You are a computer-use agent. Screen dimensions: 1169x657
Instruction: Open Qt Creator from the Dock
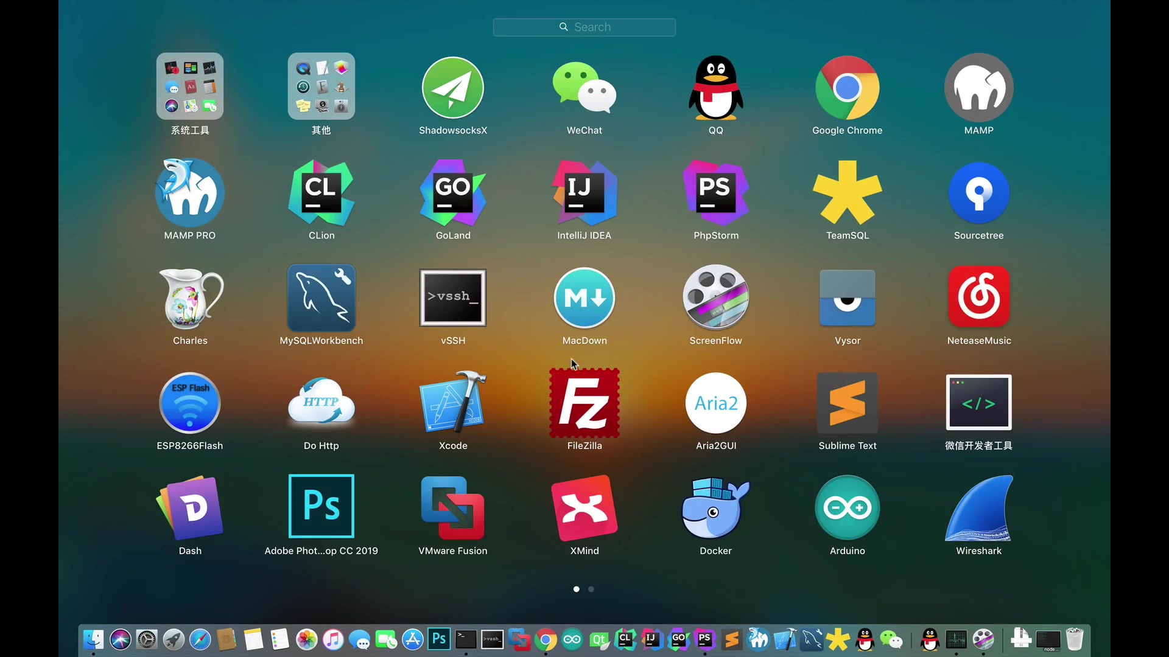coord(599,639)
